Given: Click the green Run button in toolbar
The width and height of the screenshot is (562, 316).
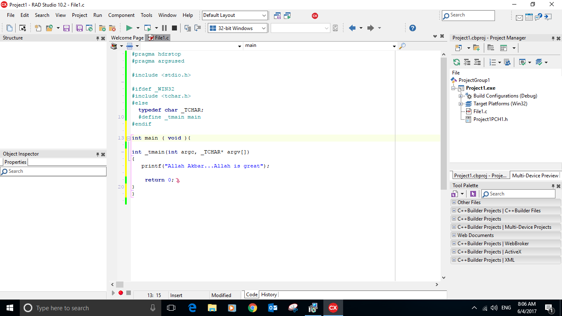Looking at the screenshot, I should (129, 28).
